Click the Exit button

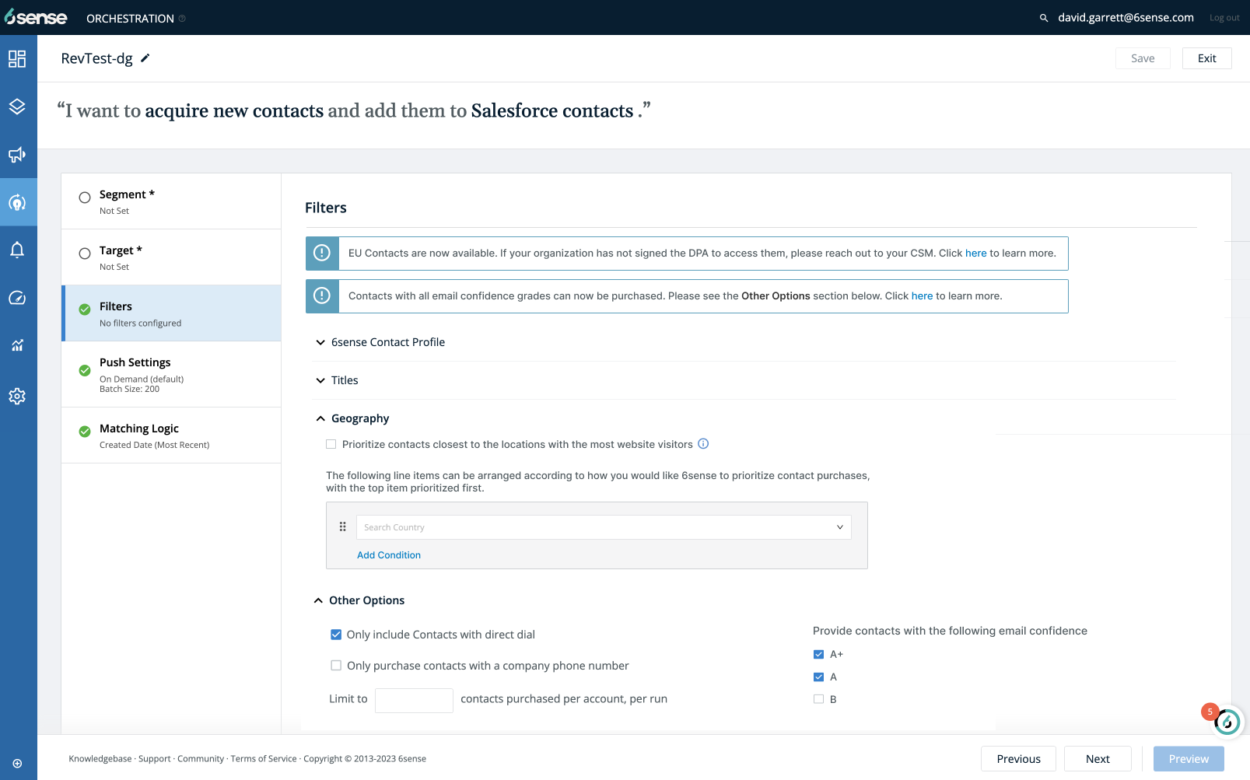pyautogui.click(x=1206, y=58)
